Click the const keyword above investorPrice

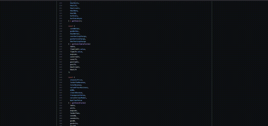70,77
